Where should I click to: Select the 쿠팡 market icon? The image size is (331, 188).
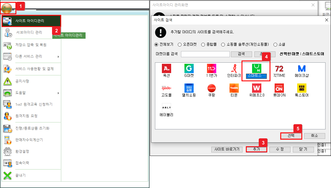pos(212,88)
